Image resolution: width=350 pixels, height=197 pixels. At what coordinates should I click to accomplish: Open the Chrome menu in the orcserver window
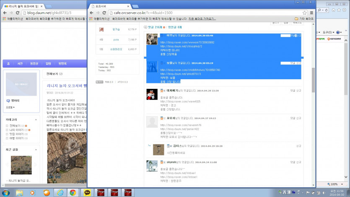pos(311,13)
